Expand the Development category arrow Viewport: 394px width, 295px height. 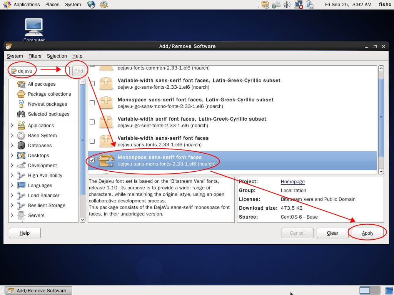pyautogui.click(x=12, y=166)
